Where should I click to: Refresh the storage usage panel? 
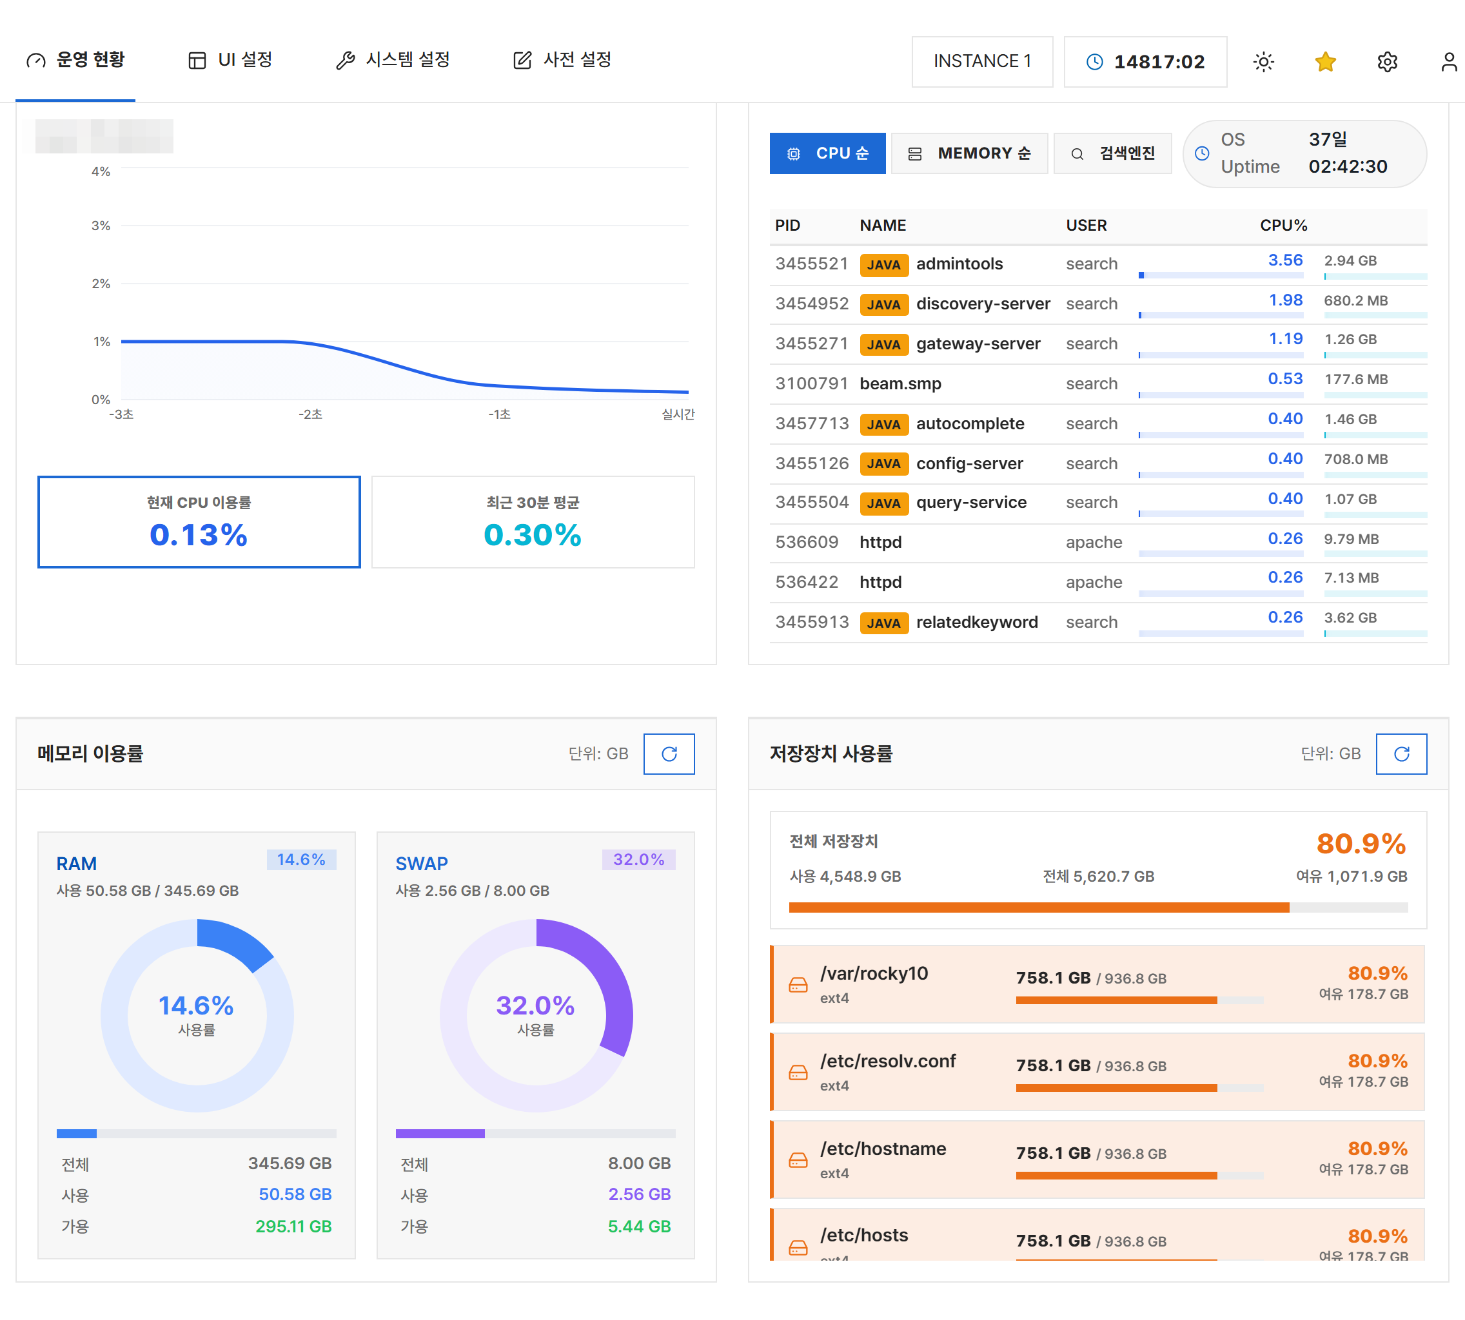point(1401,753)
